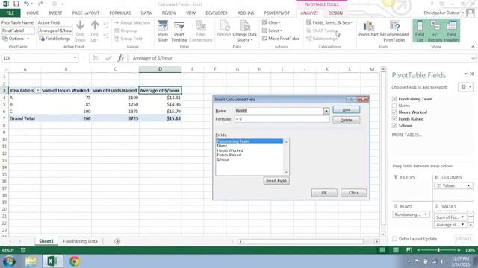
Task: Click the Windows Start button
Action: [9, 261]
